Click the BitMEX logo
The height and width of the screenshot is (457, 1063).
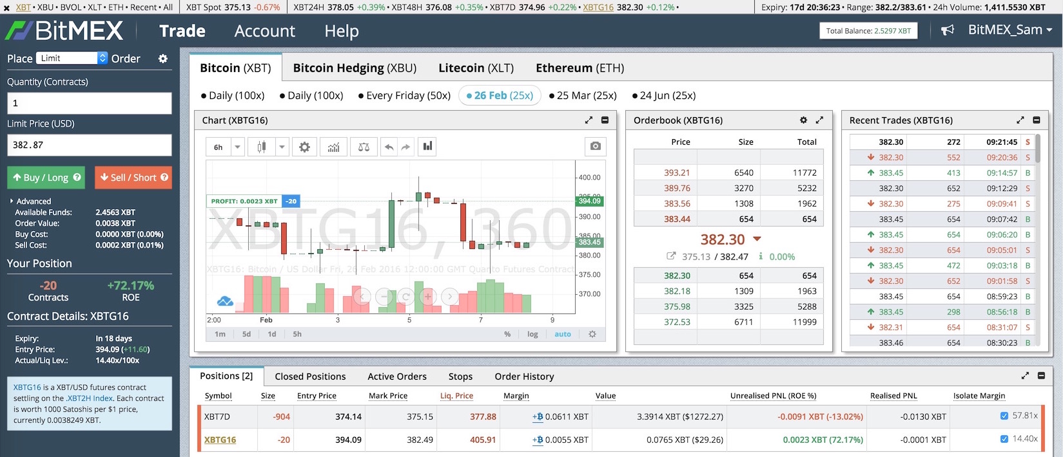(x=64, y=31)
